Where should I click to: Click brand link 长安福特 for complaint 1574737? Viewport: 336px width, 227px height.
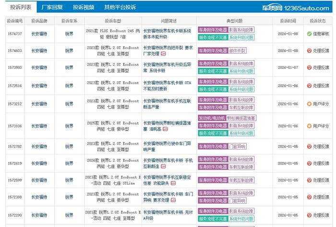(x=39, y=34)
